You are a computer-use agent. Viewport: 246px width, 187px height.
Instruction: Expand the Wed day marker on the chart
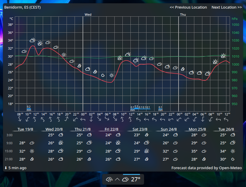click(88, 14)
